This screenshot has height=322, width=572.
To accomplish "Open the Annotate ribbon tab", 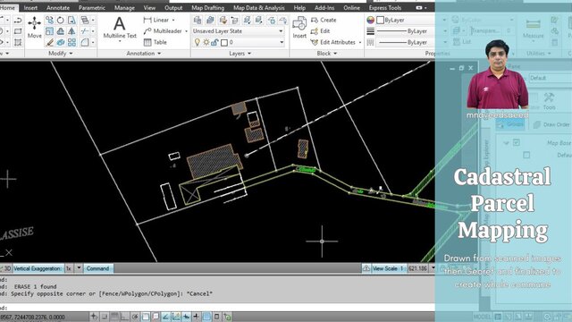I will click(x=58, y=8).
